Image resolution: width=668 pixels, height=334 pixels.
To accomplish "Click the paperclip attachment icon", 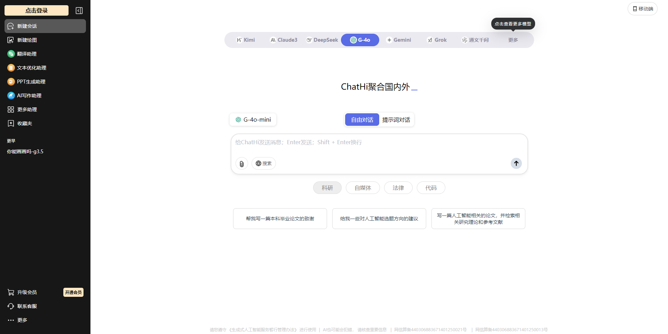I will pyautogui.click(x=242, y=163).
